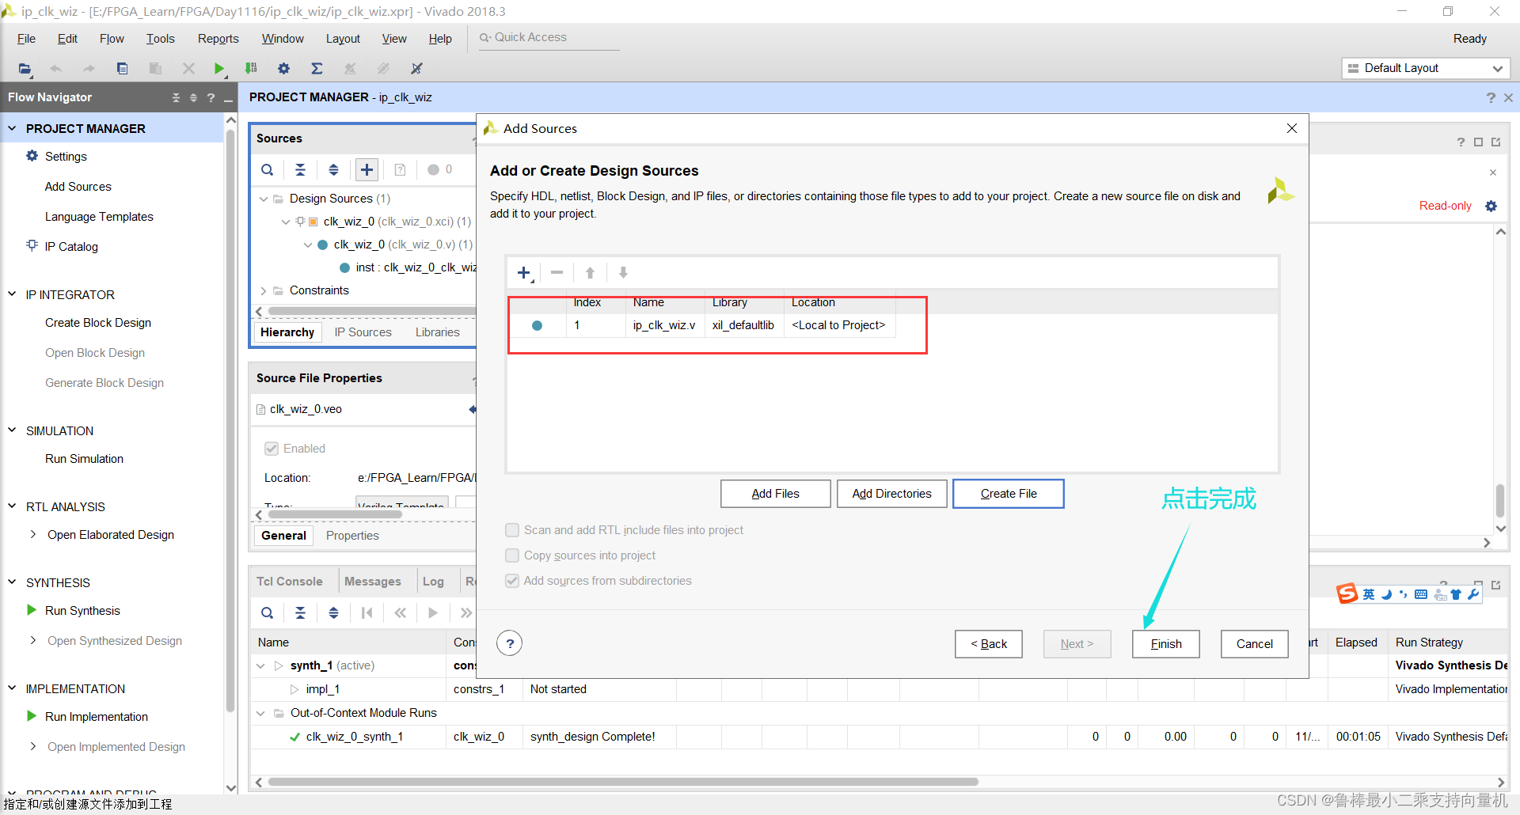1520x815 pixels.
Task: Click the add file plus icon in Add Sources dialog
Action: tap(524, 273)
